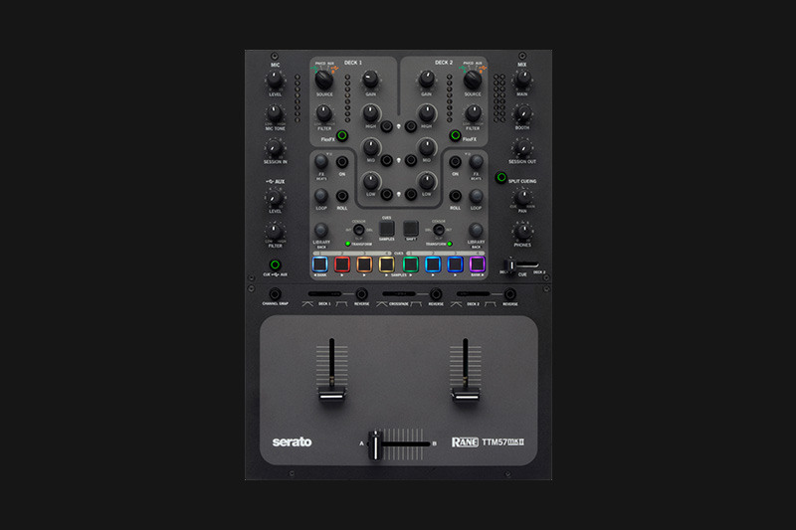The image size is (796, 530).
Task: Click the Deck 1 Loop knob
Action: (x=320, y=196)
